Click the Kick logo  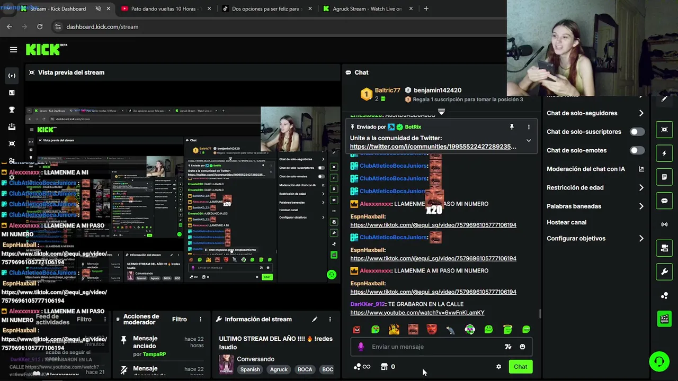46,49
